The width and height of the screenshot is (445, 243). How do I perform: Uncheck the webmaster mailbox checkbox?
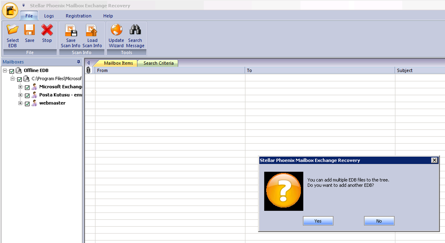click(x=27, y=104)
